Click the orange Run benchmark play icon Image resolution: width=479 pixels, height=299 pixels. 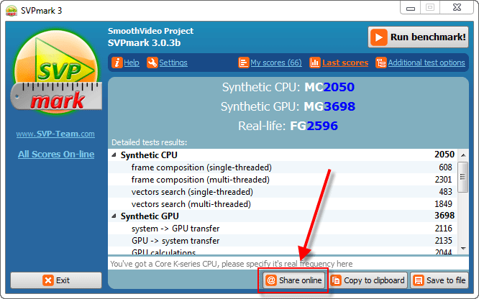click(x=380, y=37)
